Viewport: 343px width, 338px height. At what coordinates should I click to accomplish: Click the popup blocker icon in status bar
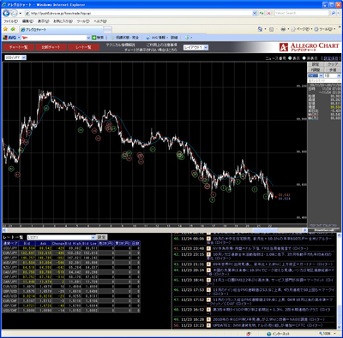pos(249,334)
